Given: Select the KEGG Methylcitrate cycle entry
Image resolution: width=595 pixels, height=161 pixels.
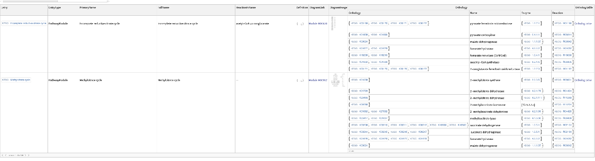Looking at the screenshot, I should 17,80.
